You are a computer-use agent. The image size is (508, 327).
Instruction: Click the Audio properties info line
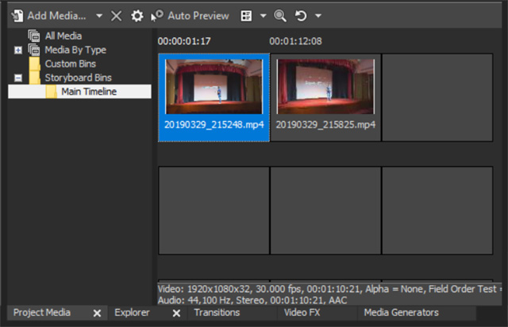(252, 300)
